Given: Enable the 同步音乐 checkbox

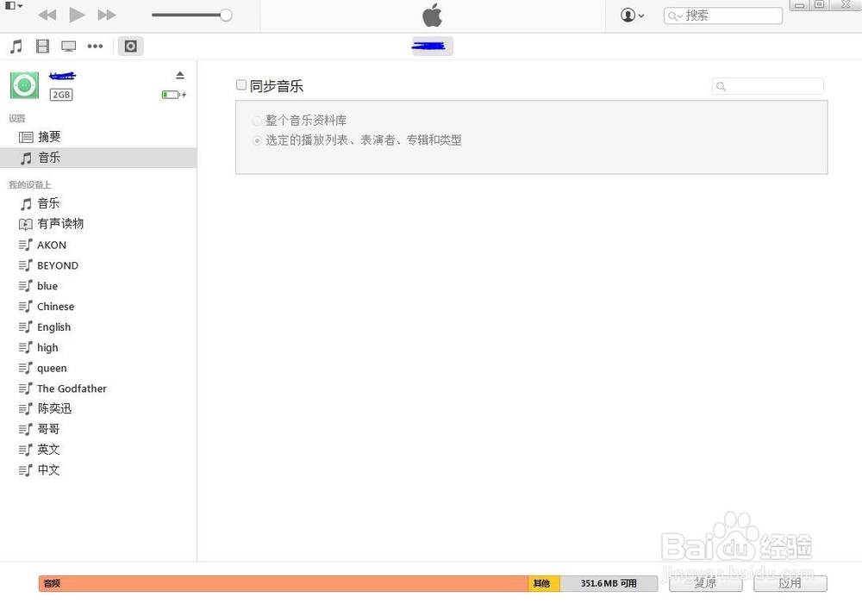Looking at the screenshot, I should click(241, 85).
